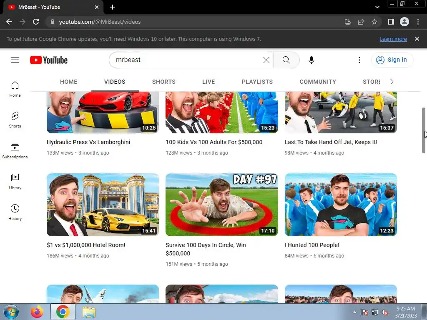Go forward with the browser forward arrow
Screen dimensions: 427x320
[23, 22]
